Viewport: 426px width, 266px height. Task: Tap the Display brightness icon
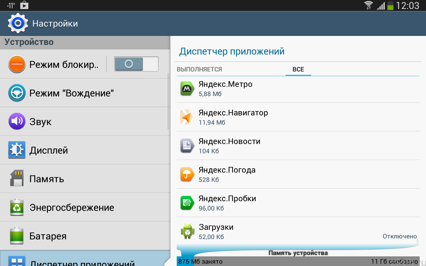pyautogui.click(x=17, y=150)
